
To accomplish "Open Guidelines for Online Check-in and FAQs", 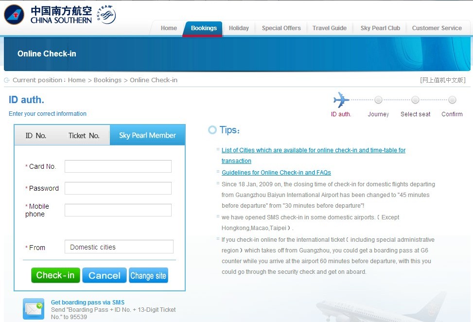I will pos(276,173).
